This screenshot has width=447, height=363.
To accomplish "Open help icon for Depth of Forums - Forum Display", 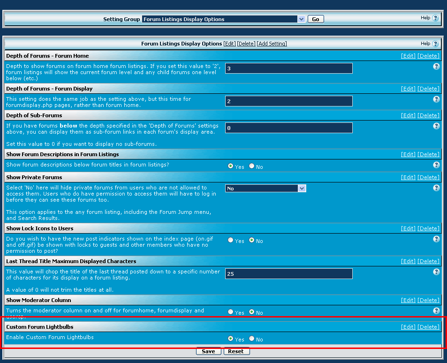I will 436,99.
